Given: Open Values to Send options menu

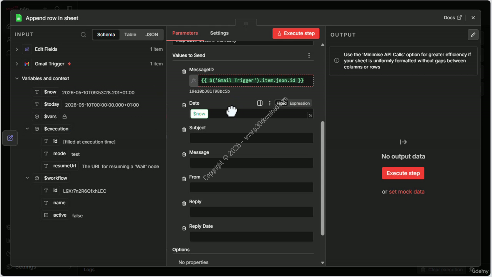Looking at the screenshot, I should point(309,55).
